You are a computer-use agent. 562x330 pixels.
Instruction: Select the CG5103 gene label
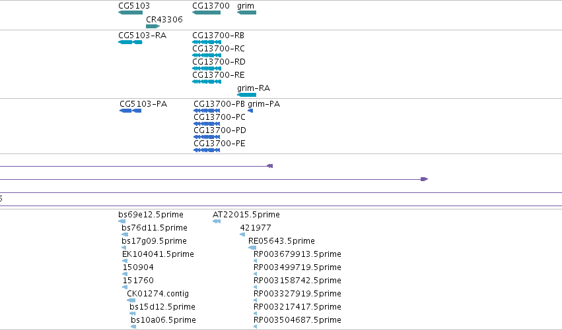[x=134, y=6]
